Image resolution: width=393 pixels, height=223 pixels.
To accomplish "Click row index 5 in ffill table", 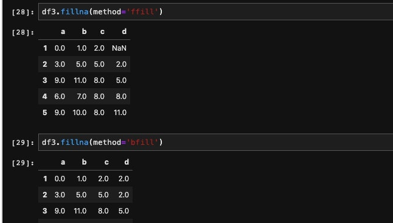I will point(45,112).
